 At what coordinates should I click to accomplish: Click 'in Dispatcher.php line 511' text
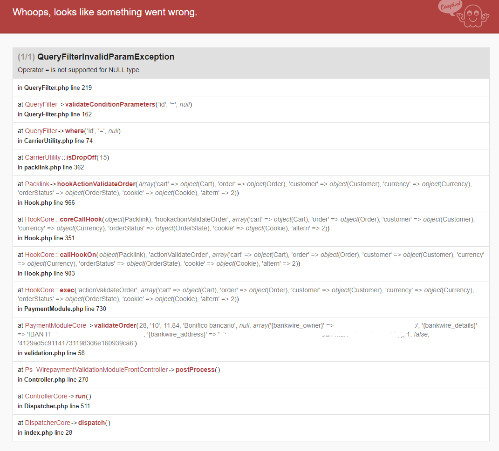click(54, 406)
